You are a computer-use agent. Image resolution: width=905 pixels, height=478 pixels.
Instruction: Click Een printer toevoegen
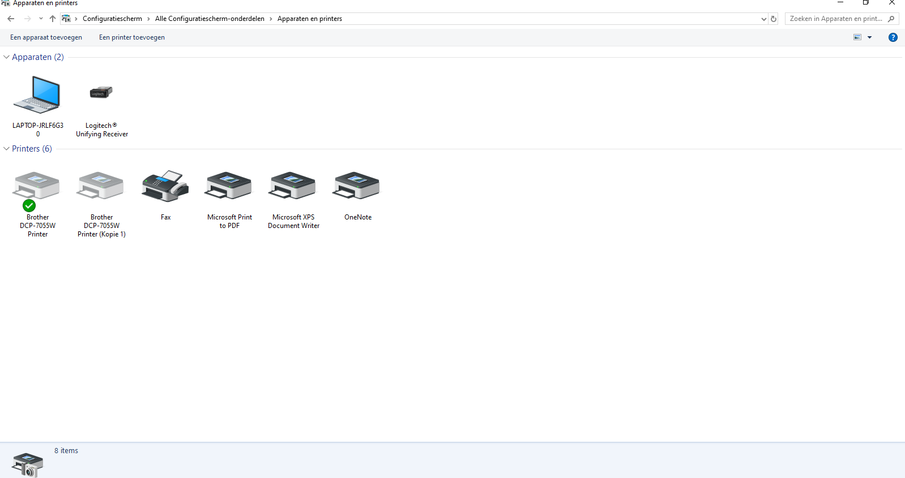point(132,37)
